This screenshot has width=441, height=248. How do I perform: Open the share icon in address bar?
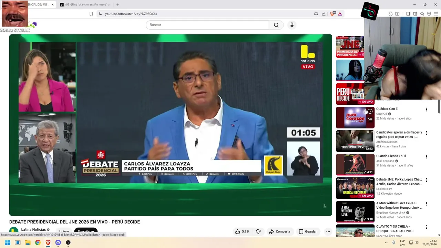324,14
